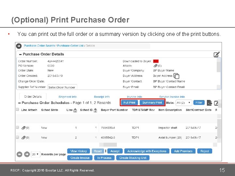Sort by the Line column sort icon
The height and width of the screenshot is (176, 235).
(75, 110)
